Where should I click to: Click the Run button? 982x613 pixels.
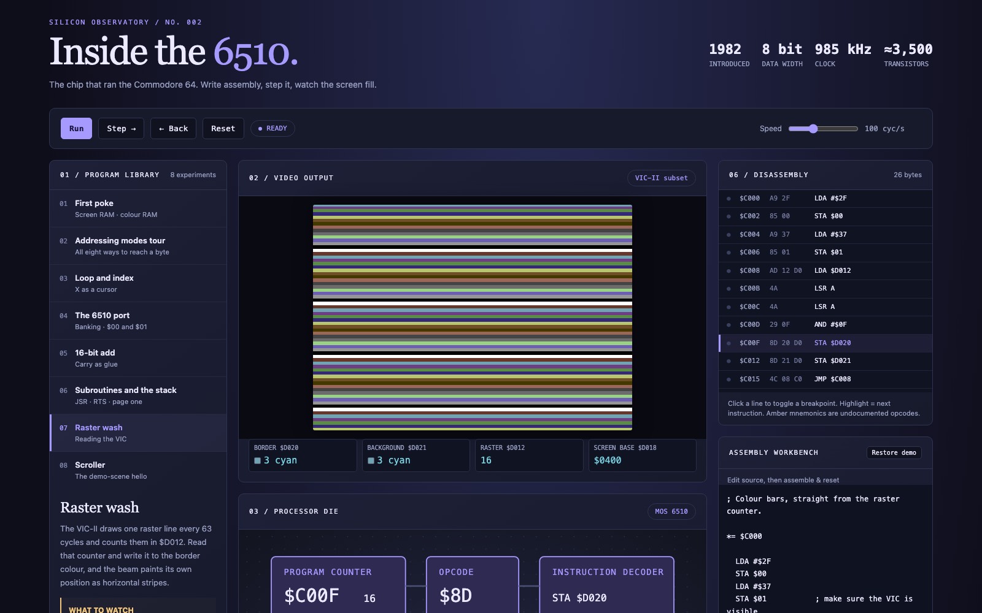pos(76,128)
